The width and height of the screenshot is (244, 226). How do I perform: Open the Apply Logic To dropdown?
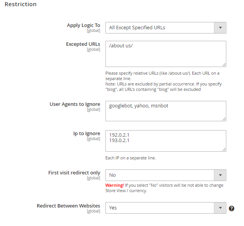pos(165,28)
